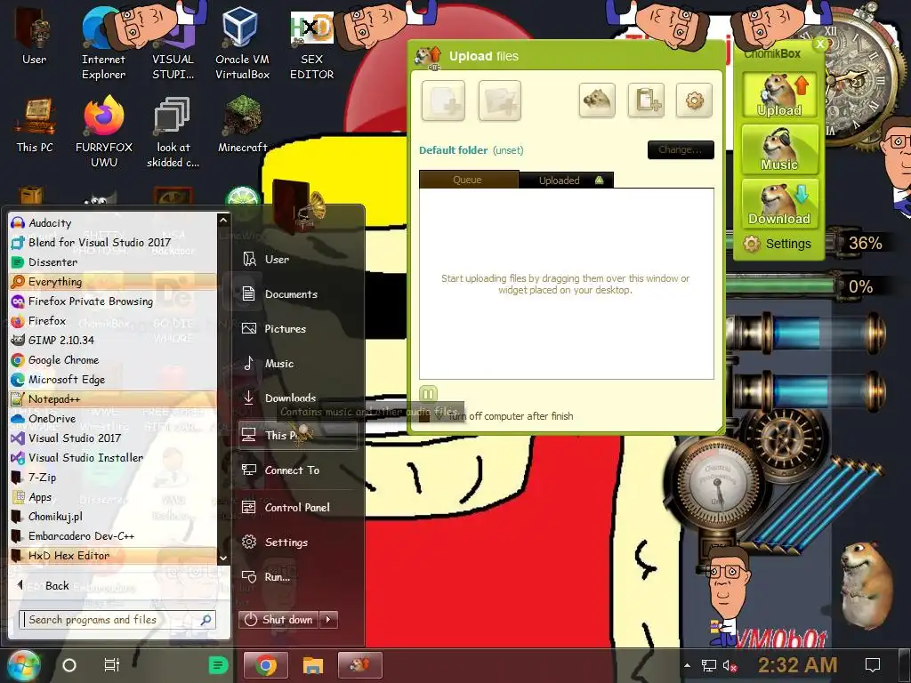
Task: Expand the Embarcadero Dev-C++ folder
Action: pyautogui.click(x=113, y=536)
